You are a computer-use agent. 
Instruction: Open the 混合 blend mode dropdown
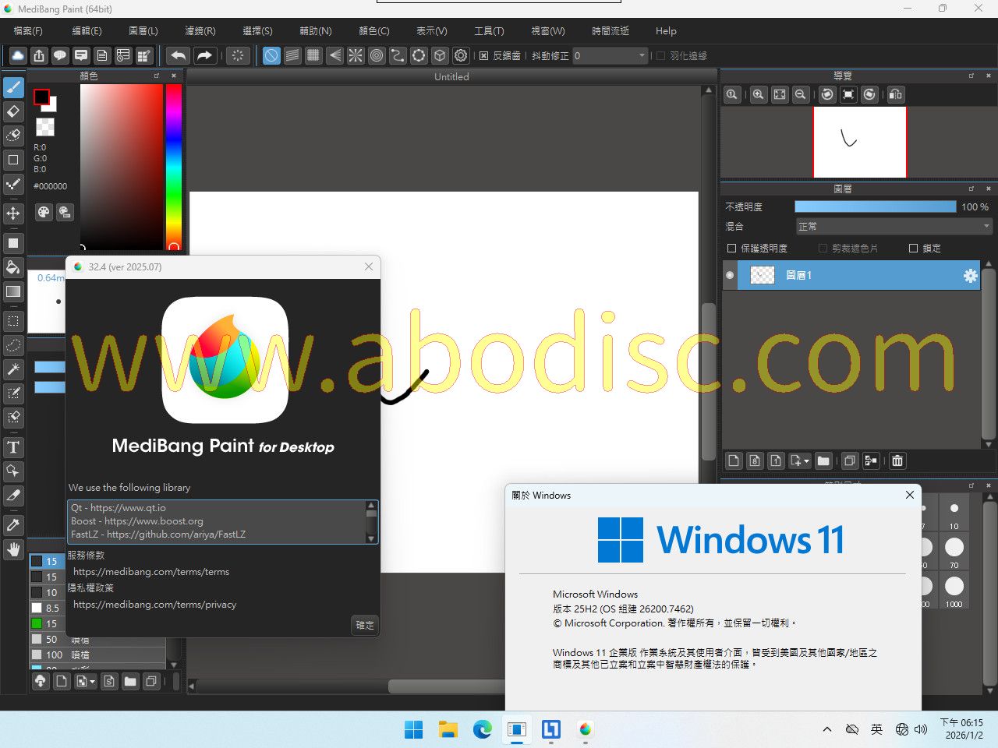(x=894, y=226)
